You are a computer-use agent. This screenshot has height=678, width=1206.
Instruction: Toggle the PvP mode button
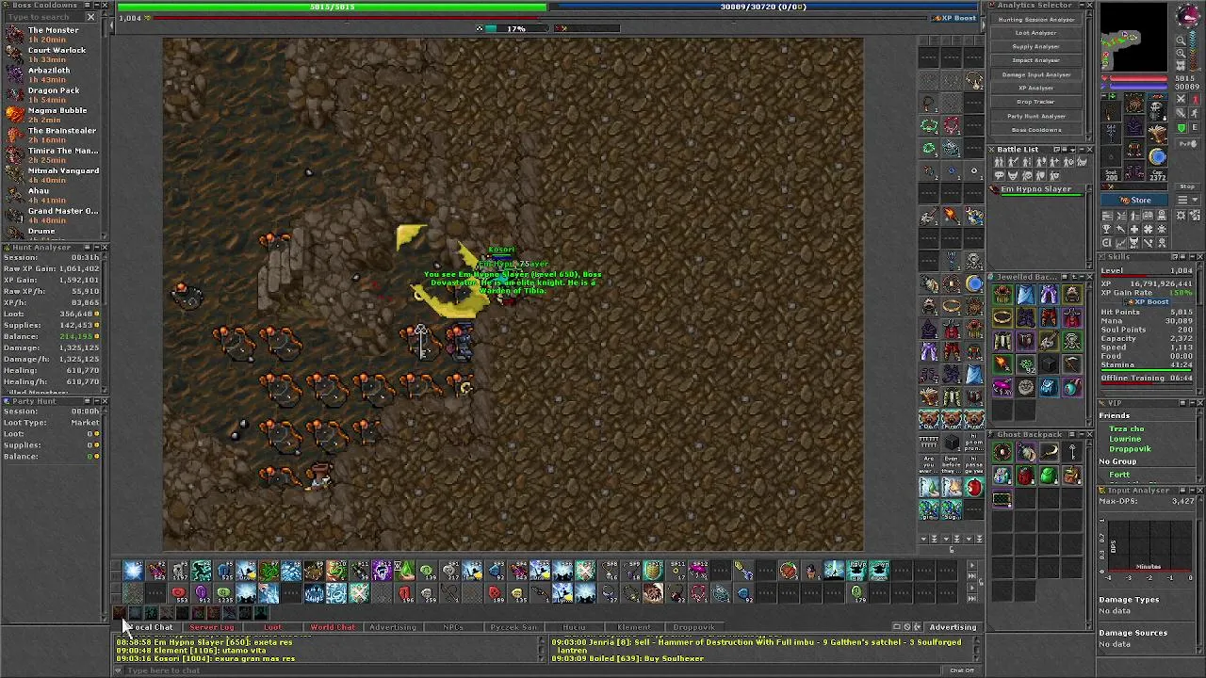point(1187,144)
